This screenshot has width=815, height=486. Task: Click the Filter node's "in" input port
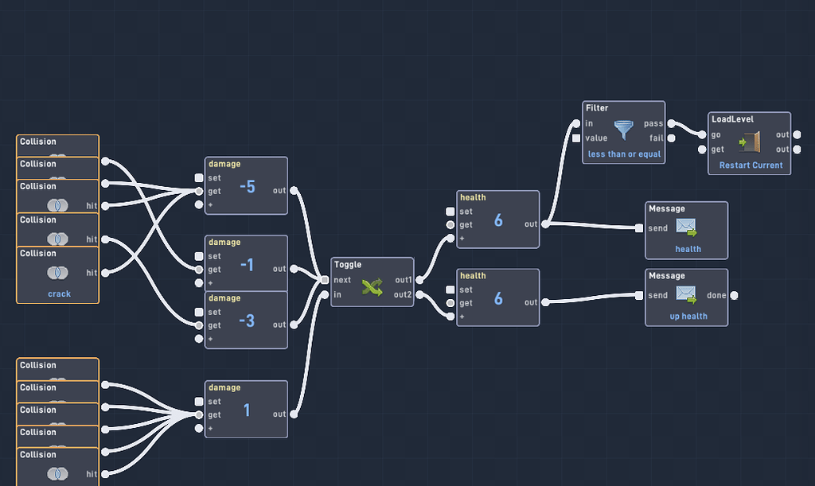(x=576, y=123)
